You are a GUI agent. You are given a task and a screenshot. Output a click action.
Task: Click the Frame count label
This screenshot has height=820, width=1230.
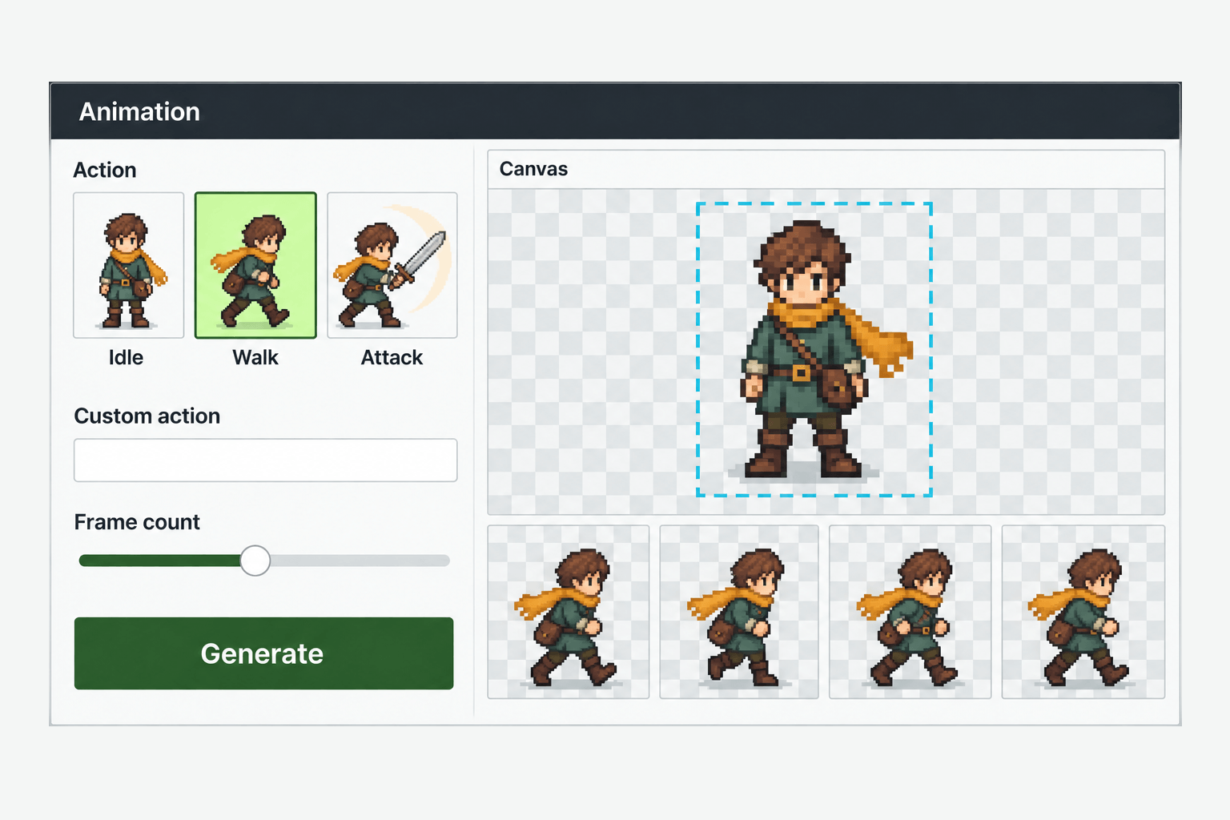point(137,522)
